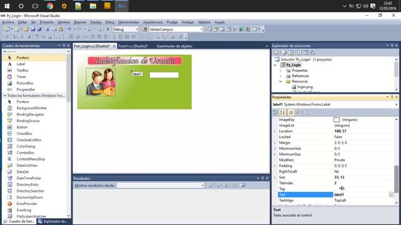This screenshot has width=401, height=225.
Task: Select the TextBox tool in toolbox
Action: (23, 71)
